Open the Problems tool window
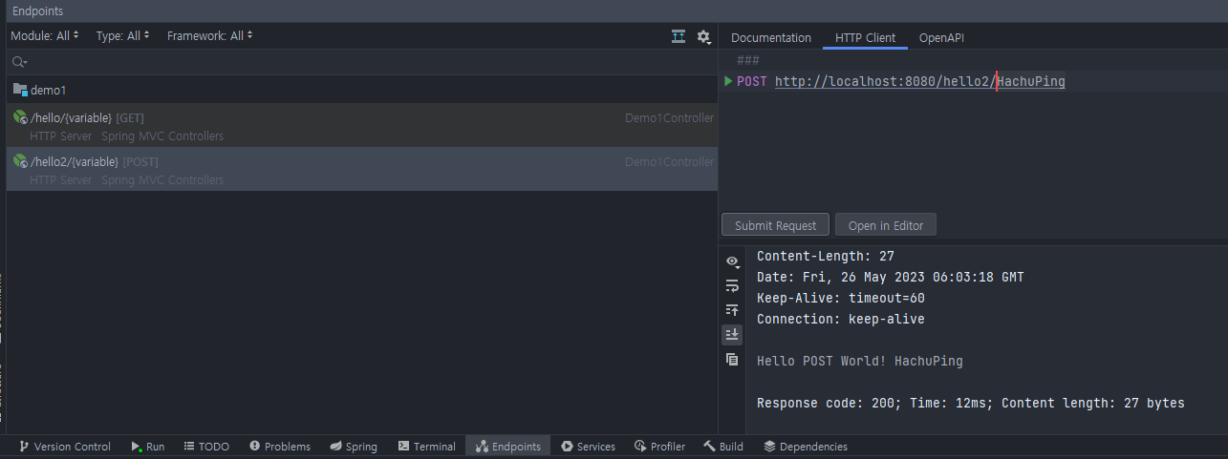 280,446
